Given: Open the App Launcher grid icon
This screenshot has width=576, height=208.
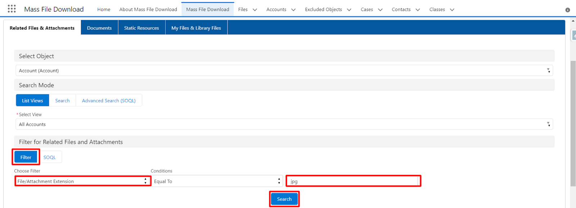Looking at the screenshot, I should (12, 9).
